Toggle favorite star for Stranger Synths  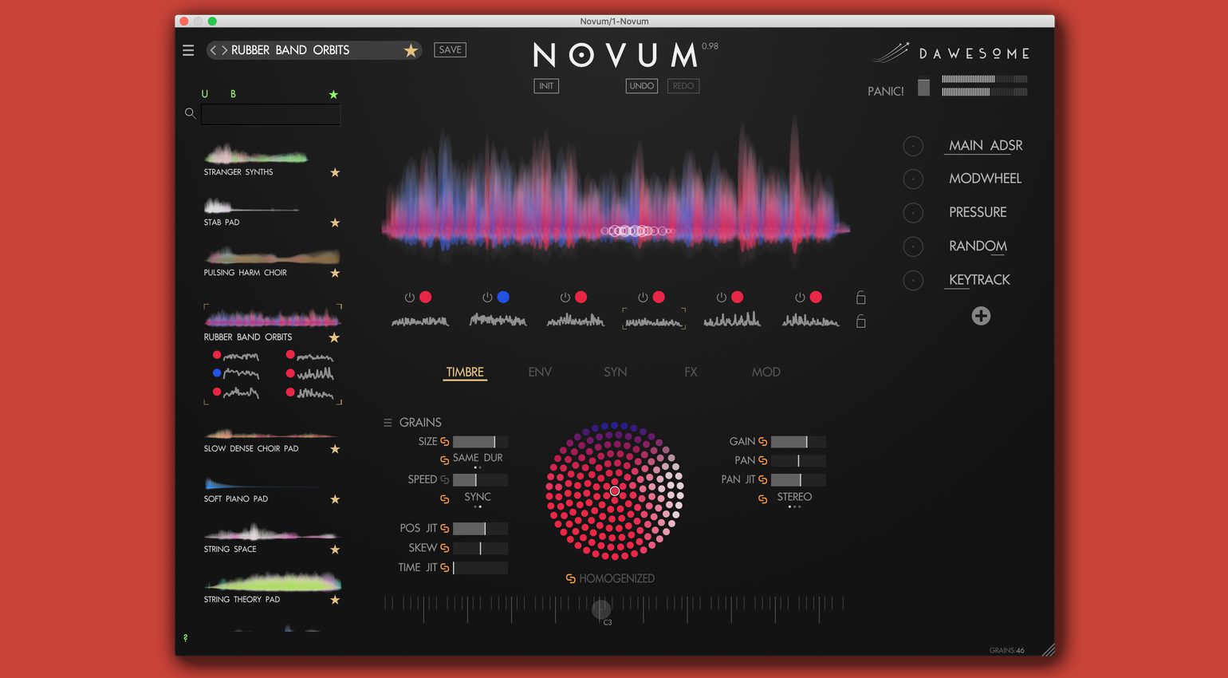point(335,172)
